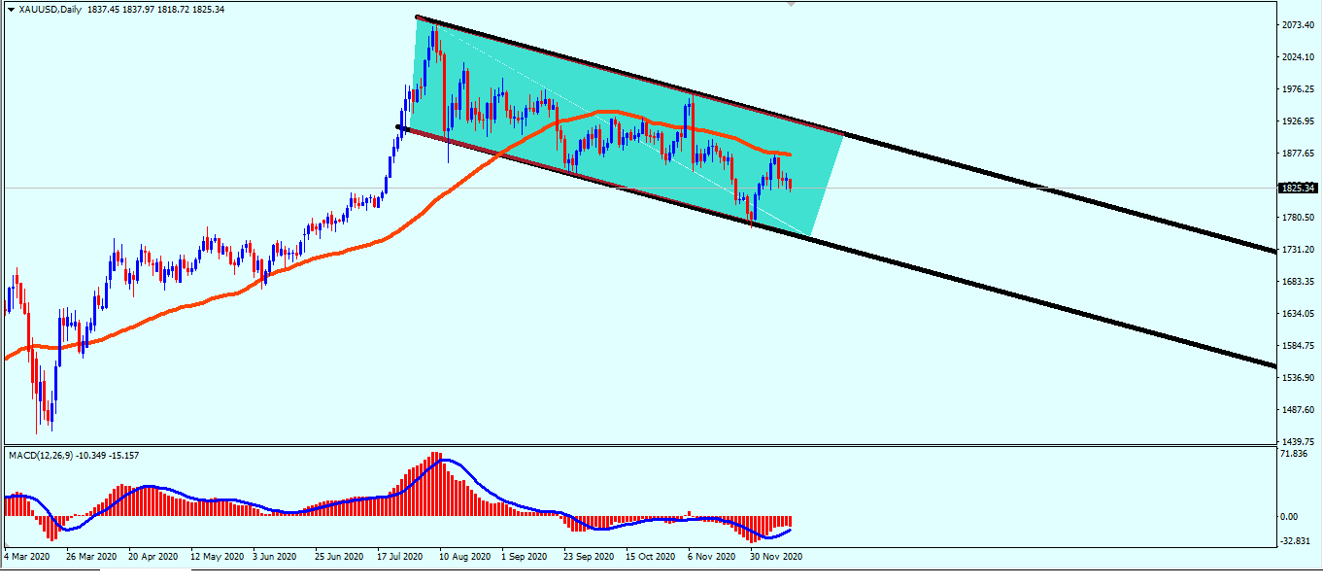The image size is (1323, 585).
Task: Click the 15 Oct 2020 date label
Action: coord(651,557)
